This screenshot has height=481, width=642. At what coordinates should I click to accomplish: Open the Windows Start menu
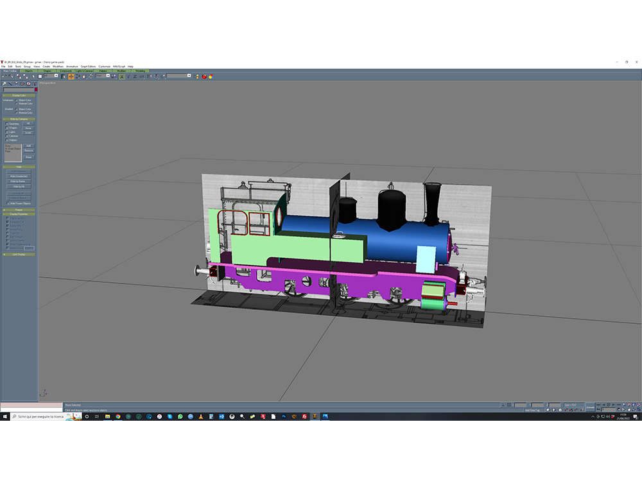(5, 416)
